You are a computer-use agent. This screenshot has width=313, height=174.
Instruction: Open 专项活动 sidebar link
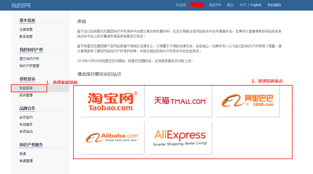tap(26, 132)
